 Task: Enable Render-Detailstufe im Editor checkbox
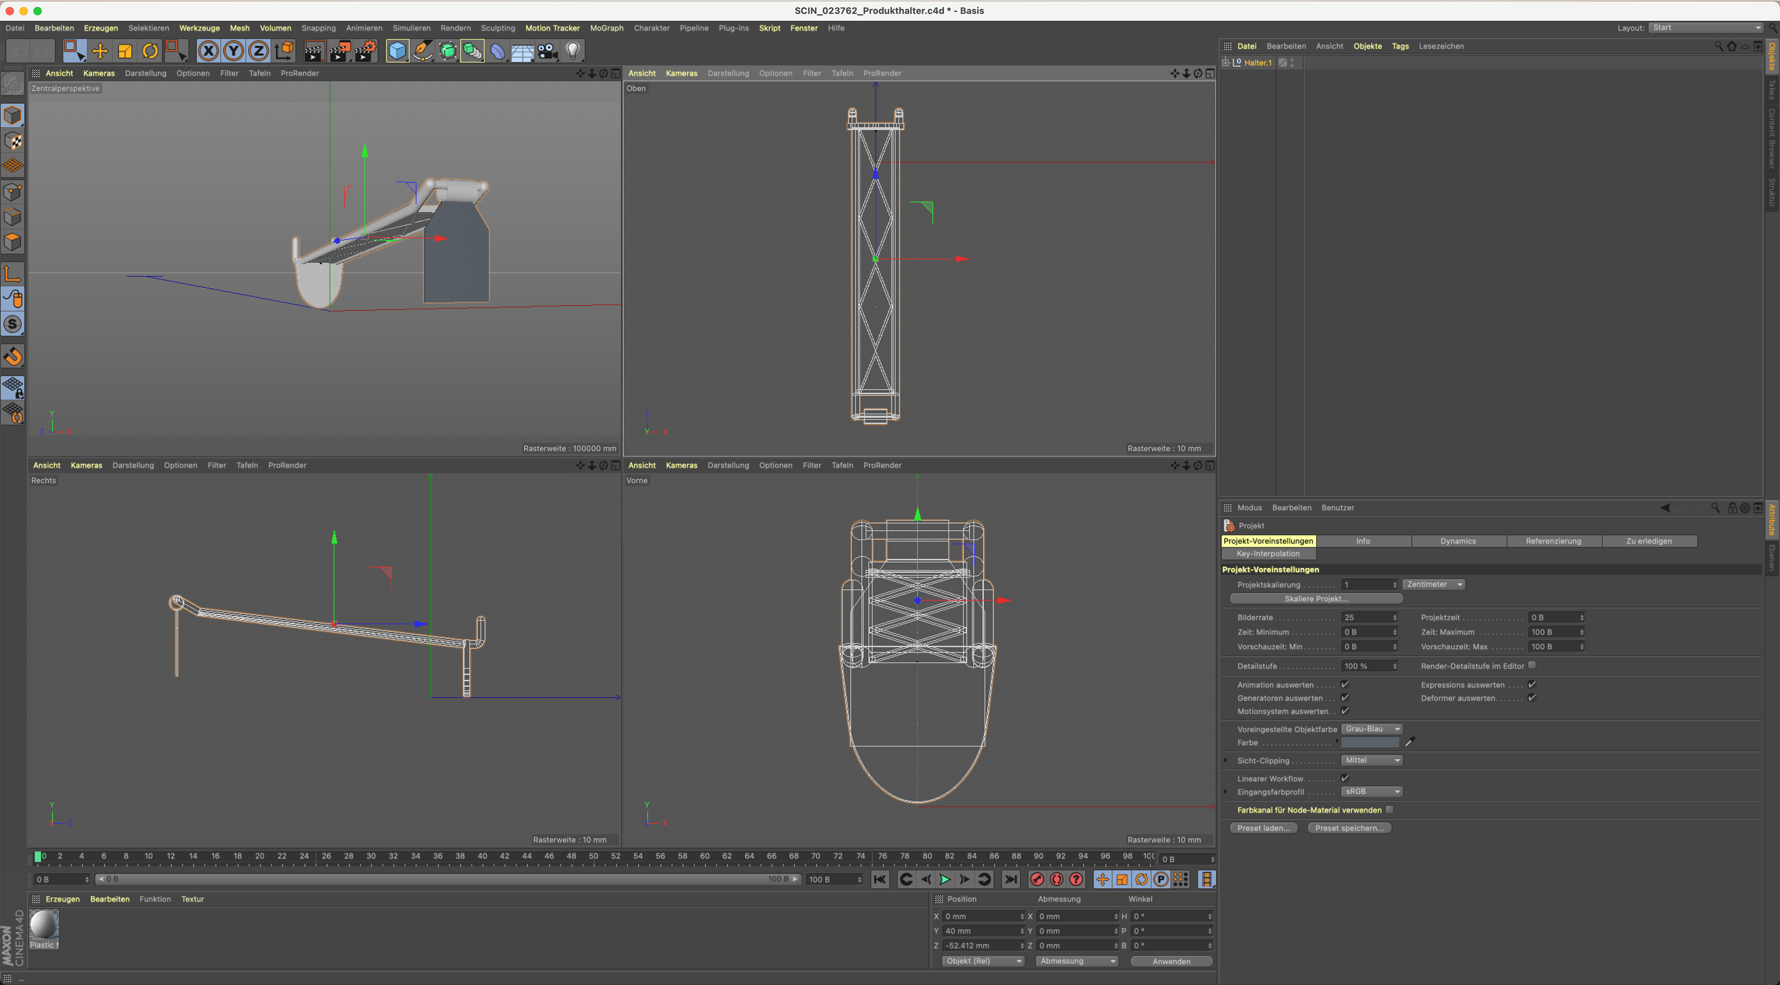[1532, 665]
